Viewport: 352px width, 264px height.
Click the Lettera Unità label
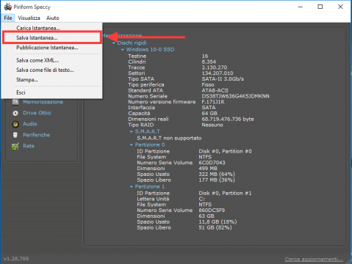click(x=153, y=199)
